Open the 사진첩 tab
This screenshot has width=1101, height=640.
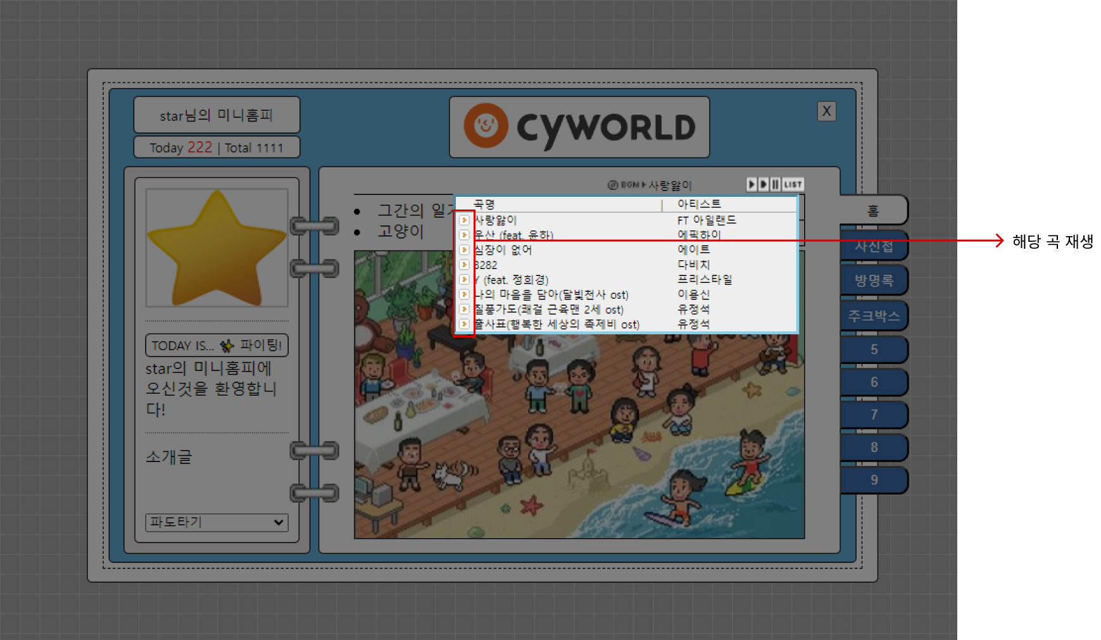pos(874,246)
